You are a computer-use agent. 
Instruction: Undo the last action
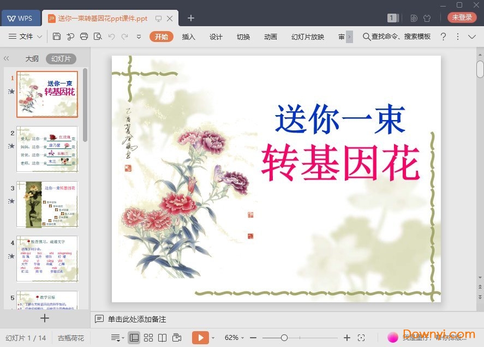112,37
